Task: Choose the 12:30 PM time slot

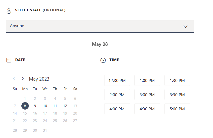Action: click(117, 80)
